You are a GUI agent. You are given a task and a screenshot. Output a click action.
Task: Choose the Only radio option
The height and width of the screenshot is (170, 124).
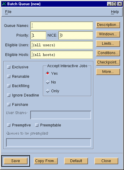pos(47,91)
